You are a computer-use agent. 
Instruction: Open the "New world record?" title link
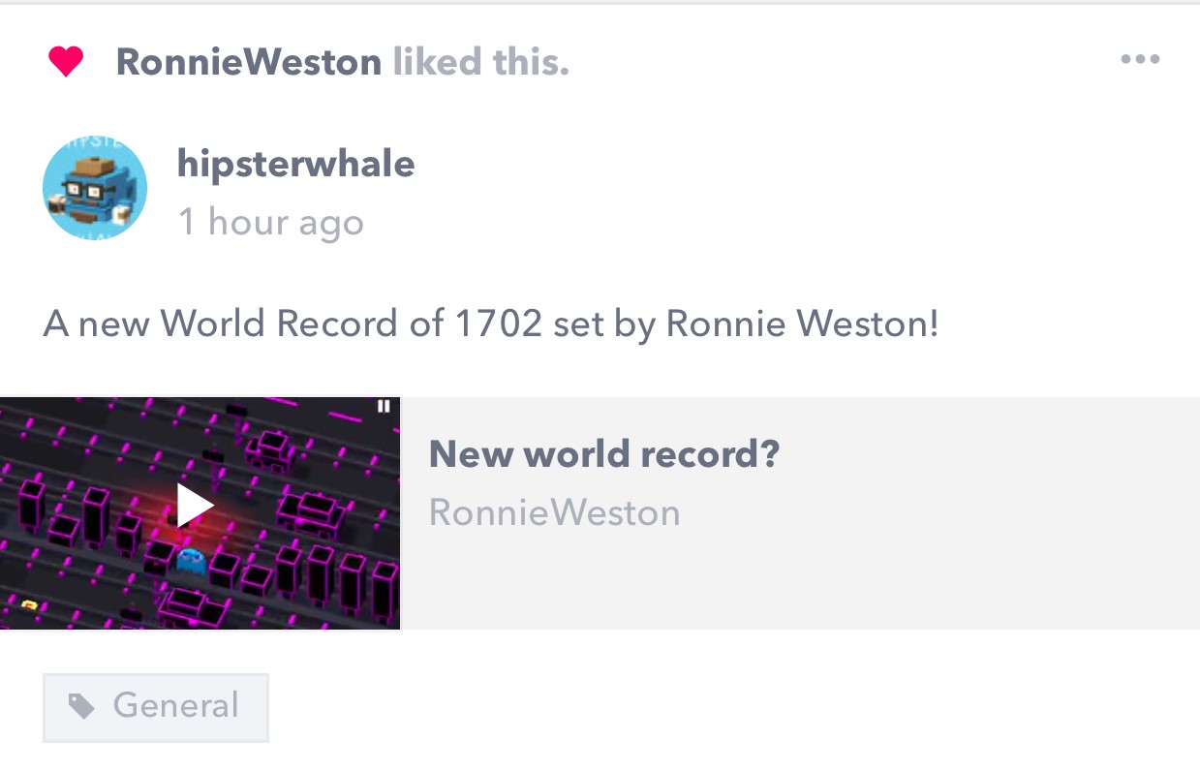pos(604,453)
